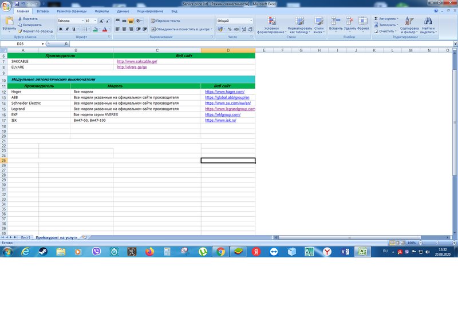This screenshot has width=458, height=318.
Task: Open font size 10 dropdown
Action: (x=95, y=21)
